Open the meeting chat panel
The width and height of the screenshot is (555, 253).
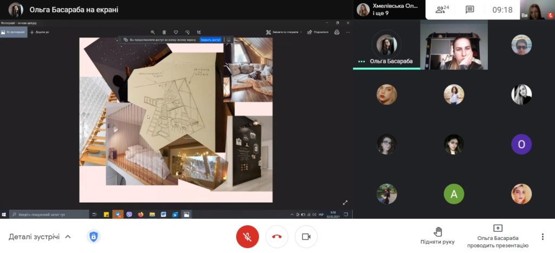click(x=469, y=9)
